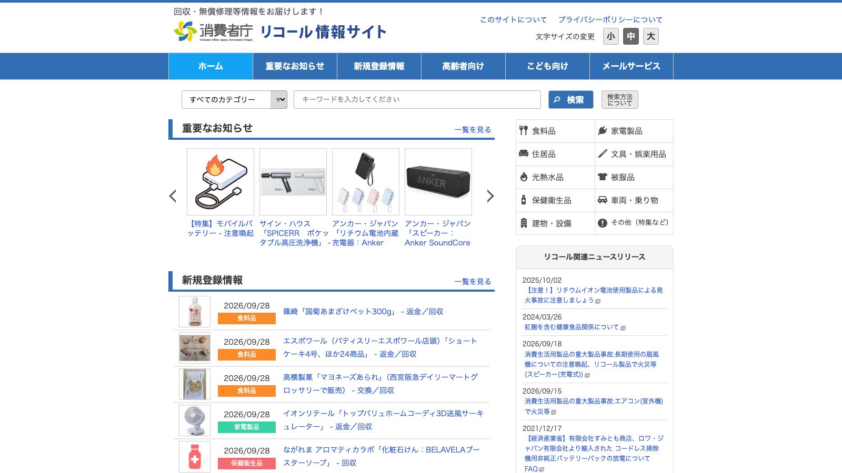Image resolution: width=842 pixels, height=473 pixels.
Task: Open the こども向け navigation tab
Action: [547, 66]
